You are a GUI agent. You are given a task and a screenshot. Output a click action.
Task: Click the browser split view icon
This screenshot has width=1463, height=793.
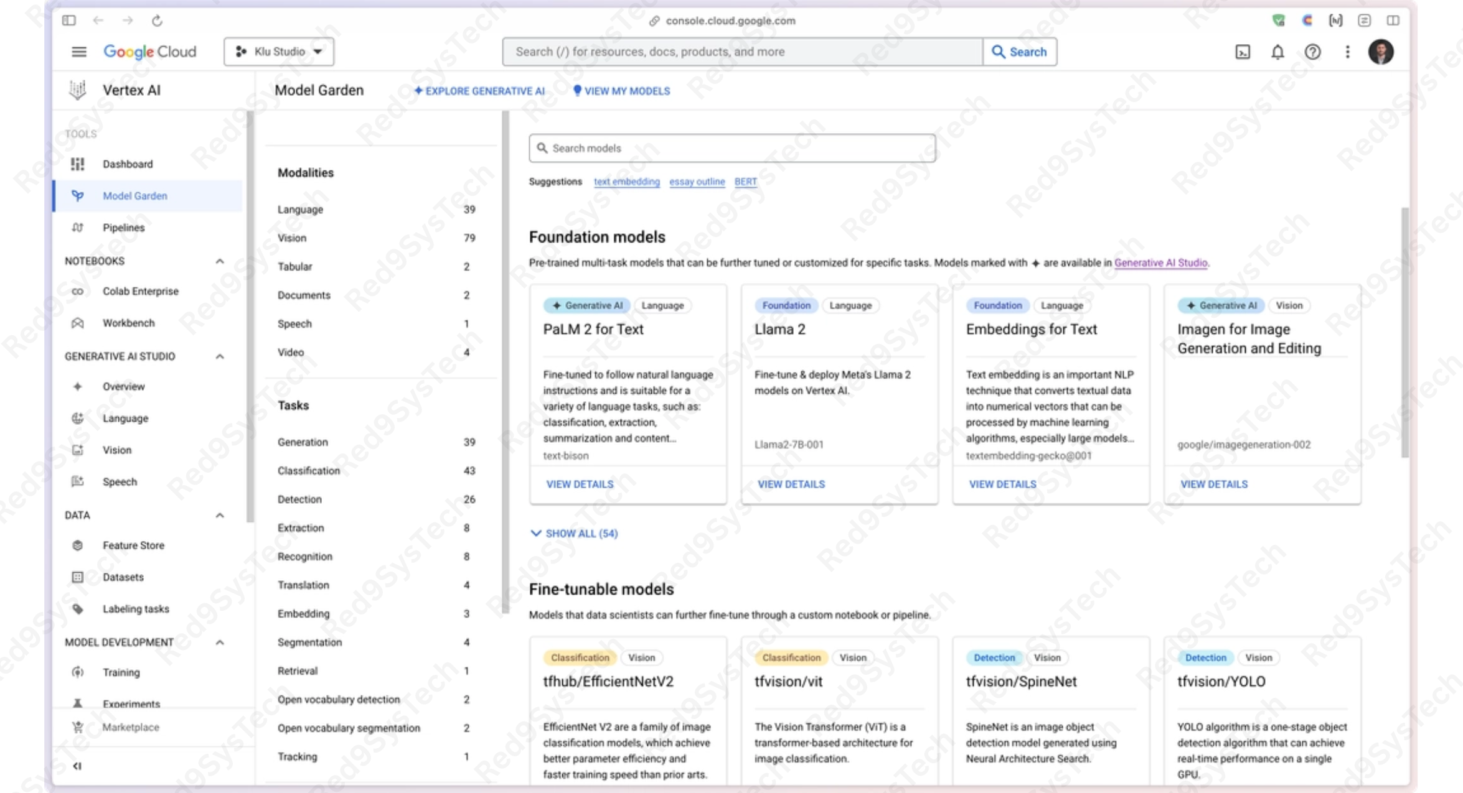click(1393, 21)
